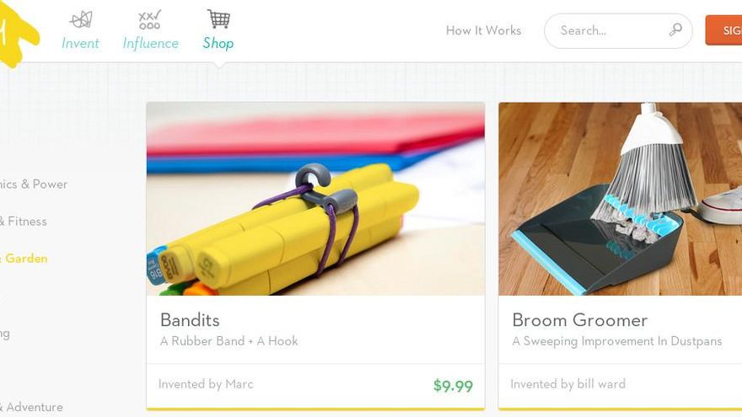The image size is (742, 417).
Task: Click the Broom Groomer product title
Action: (580, 320)
